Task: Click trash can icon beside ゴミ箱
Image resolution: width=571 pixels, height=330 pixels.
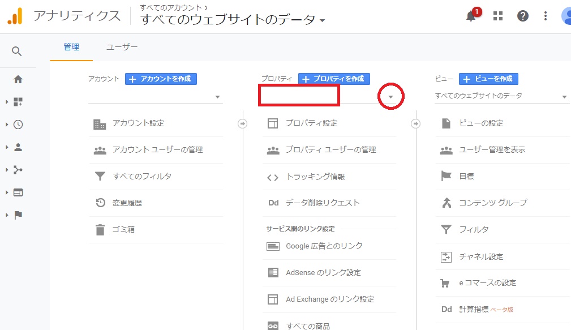Action: tap(100, 230)
